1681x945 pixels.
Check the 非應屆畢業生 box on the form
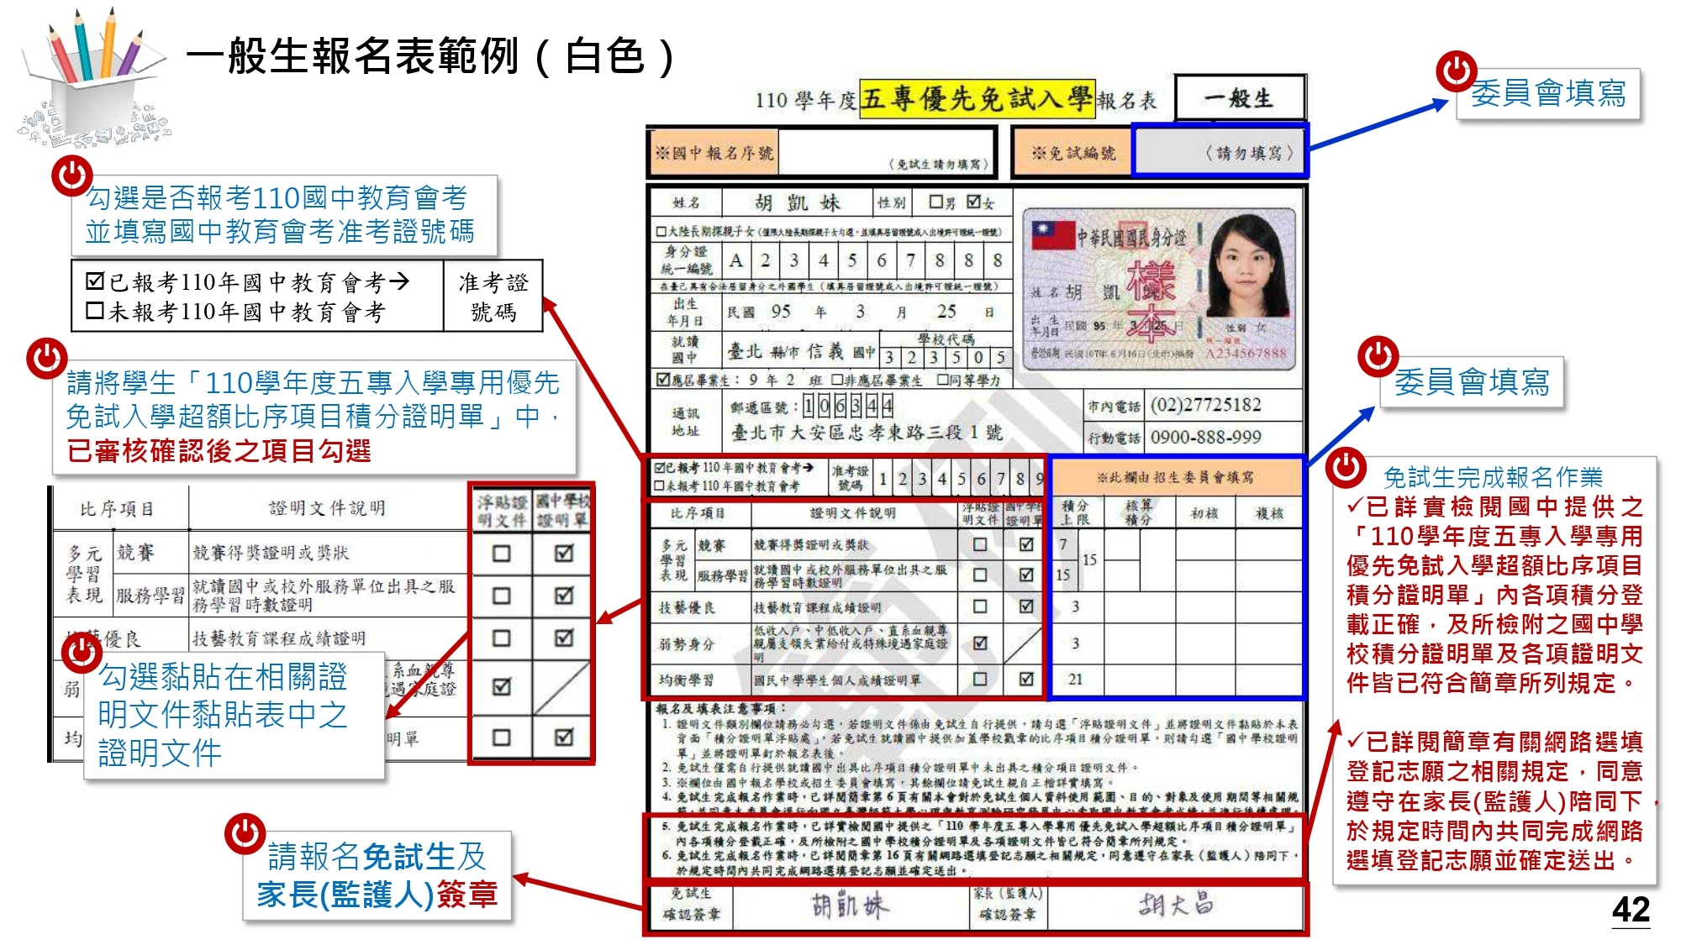(x=837, y=380)
